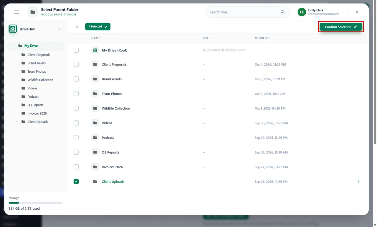Clear the current selection with X
377x227 pixels.
click(x=77, y=27)
